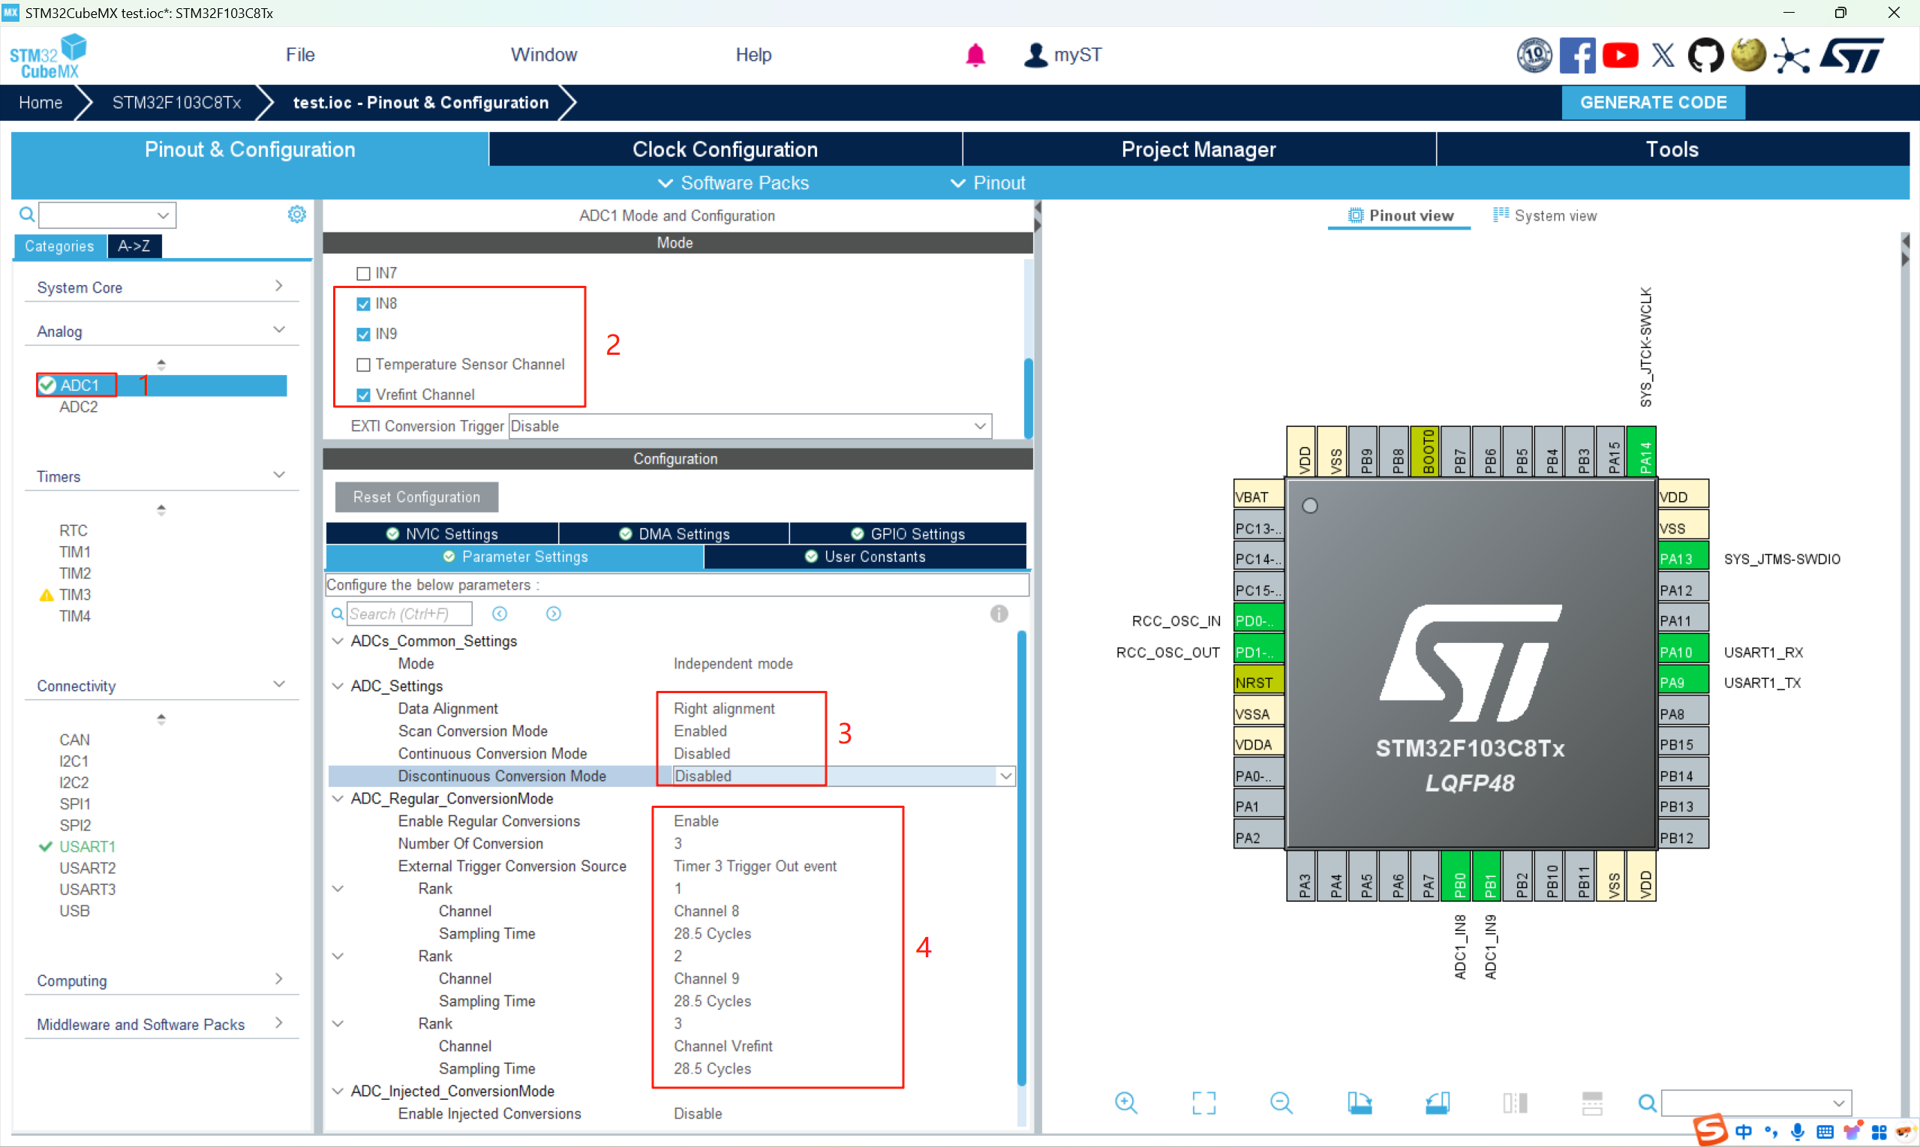Click the Reset Configuration button
Screen dimensions: 1920x1147
coord(416,497)
